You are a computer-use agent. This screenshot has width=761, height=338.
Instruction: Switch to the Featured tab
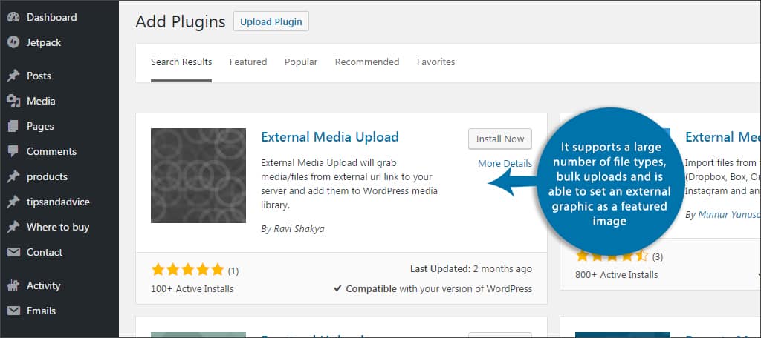tap(248, 62)
